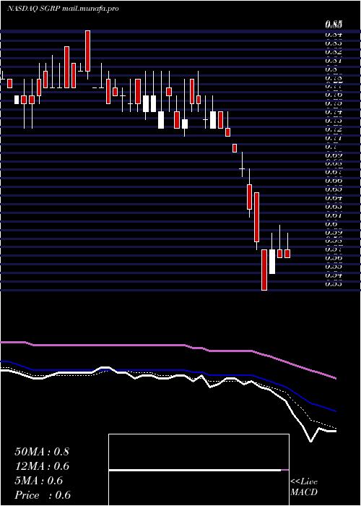Click the 50MA : 0.8 label
Screen dimensions: 361x506
(x=42, y=452)
